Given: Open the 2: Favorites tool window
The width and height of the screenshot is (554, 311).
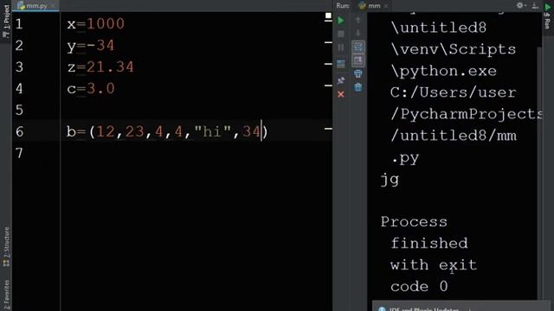Looking at the screenshot, I should 6,295.
